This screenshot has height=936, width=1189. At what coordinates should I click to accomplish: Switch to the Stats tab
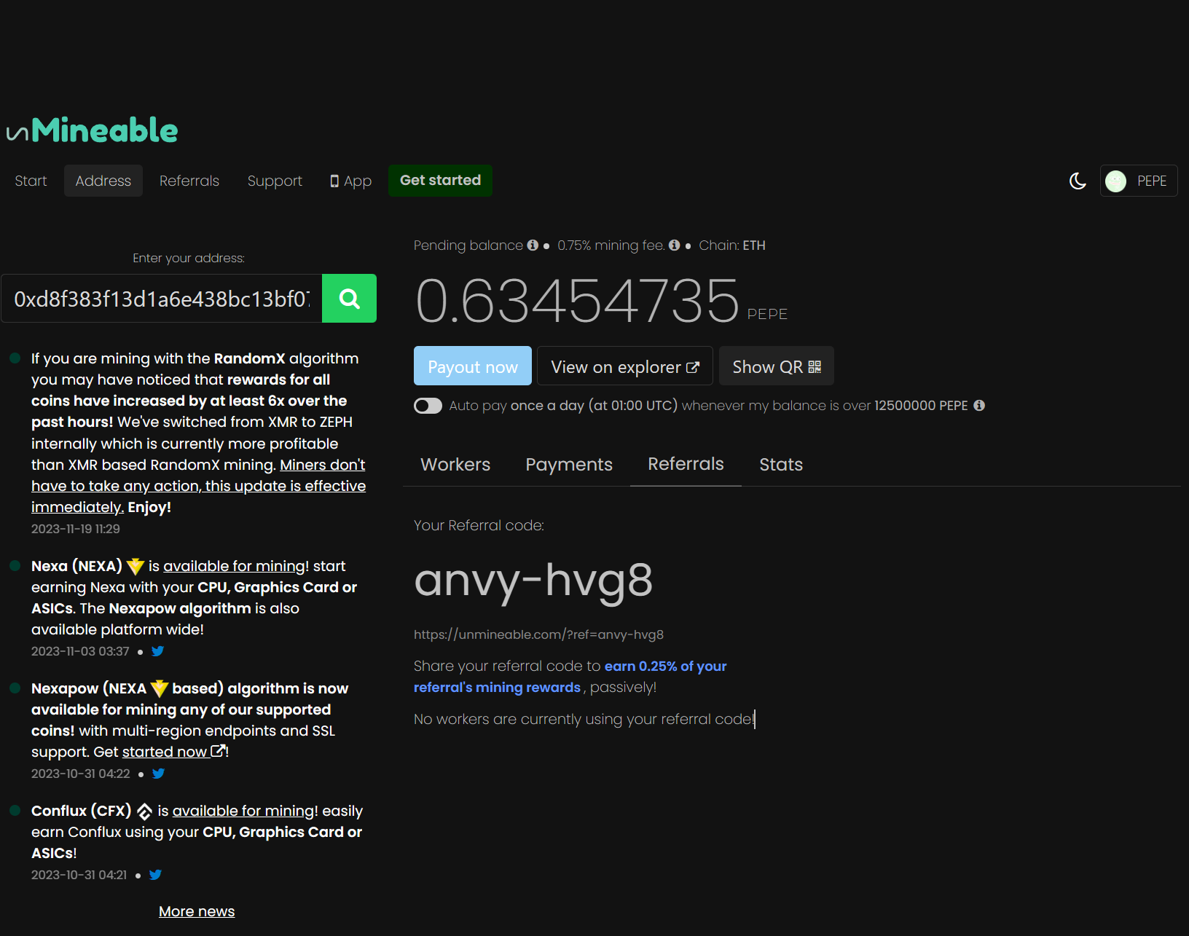pos(781,465)
